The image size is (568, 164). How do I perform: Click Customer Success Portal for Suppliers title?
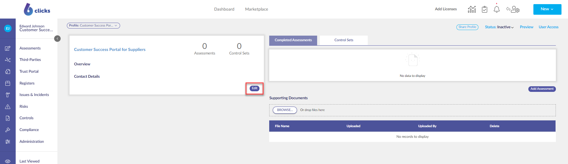click(110, 49)
